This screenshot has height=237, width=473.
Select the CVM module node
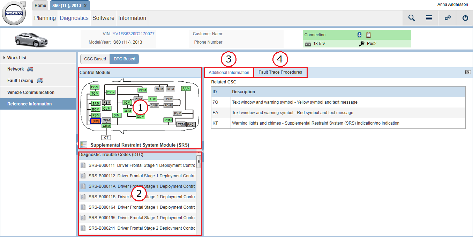(107, 109)
